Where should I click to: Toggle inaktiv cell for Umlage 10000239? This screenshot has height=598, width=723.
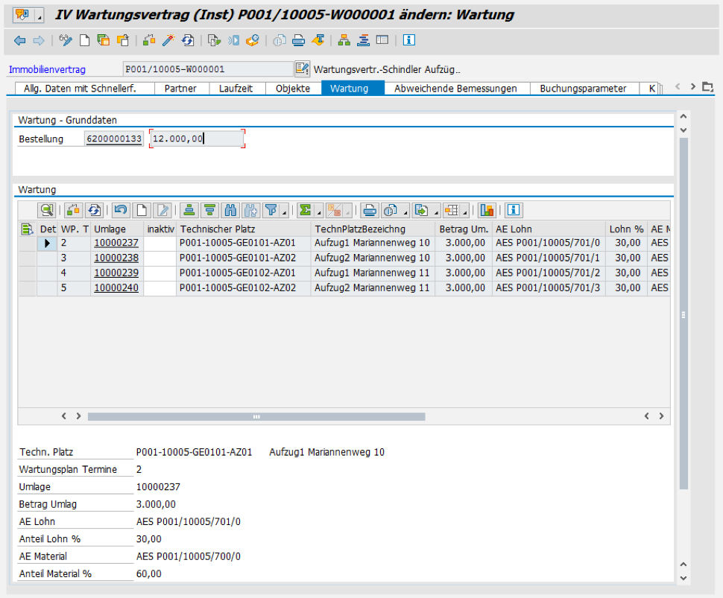(x=160, y=273)
